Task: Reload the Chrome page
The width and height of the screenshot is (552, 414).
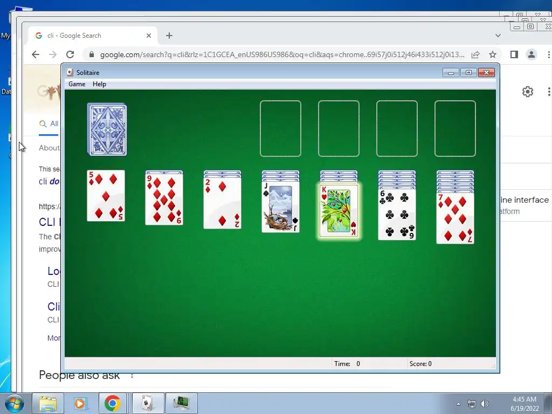Action: pyautogui.click(x=70, y=54)
